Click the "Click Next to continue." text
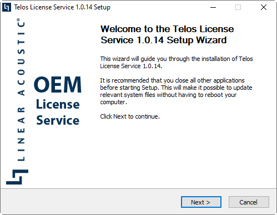Image resolution: width=277 pixels, height=215 pixels. pyautogui.click(x=130, y=116)
